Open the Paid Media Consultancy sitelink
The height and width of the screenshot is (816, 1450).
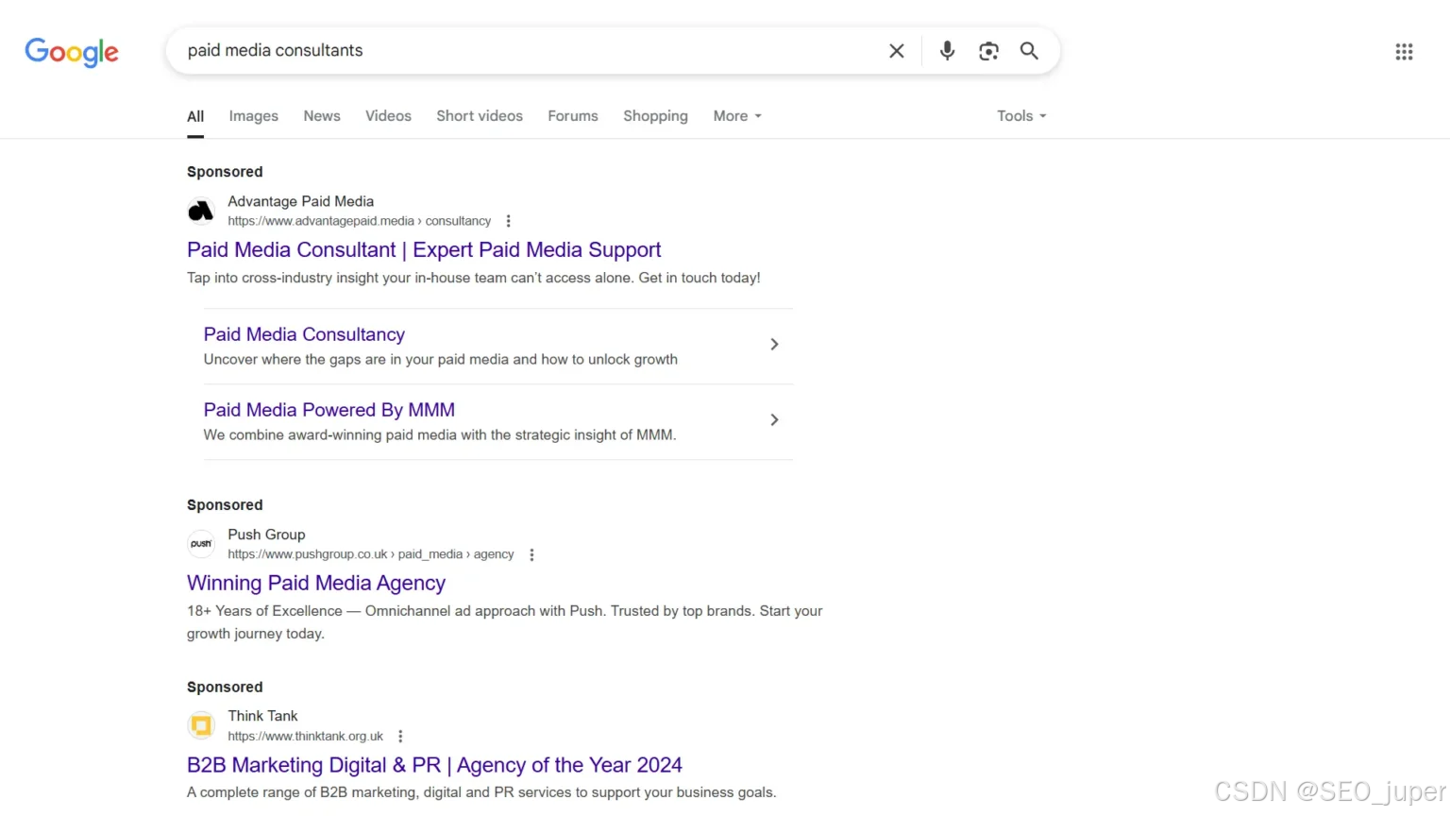click(304, 334)
